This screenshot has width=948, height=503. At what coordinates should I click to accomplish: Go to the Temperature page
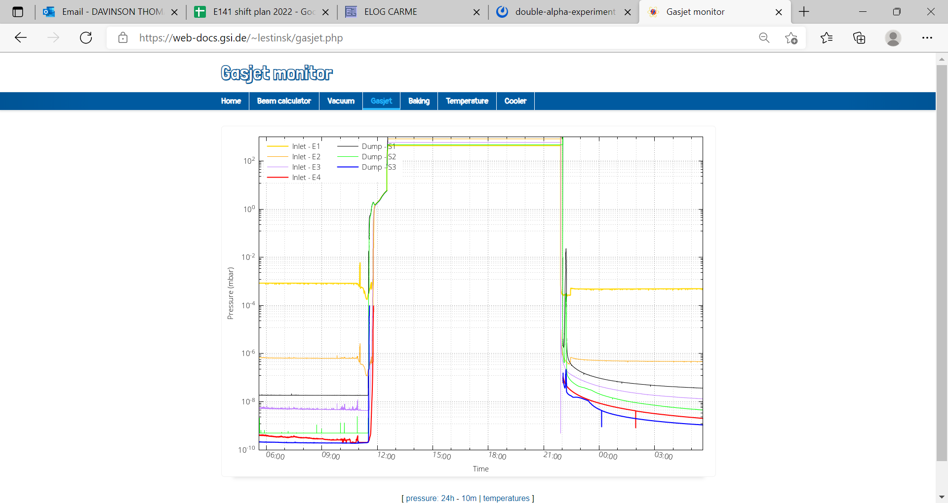click(x=467, y=101)
